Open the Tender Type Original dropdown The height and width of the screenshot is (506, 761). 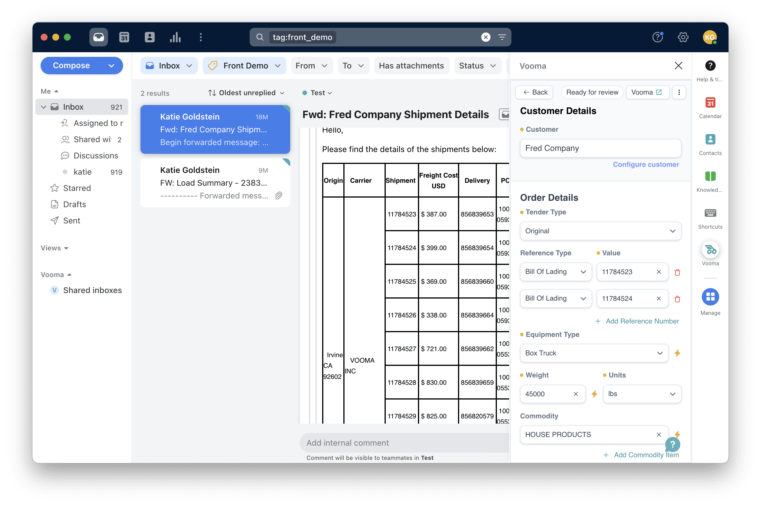click(600, 231)
